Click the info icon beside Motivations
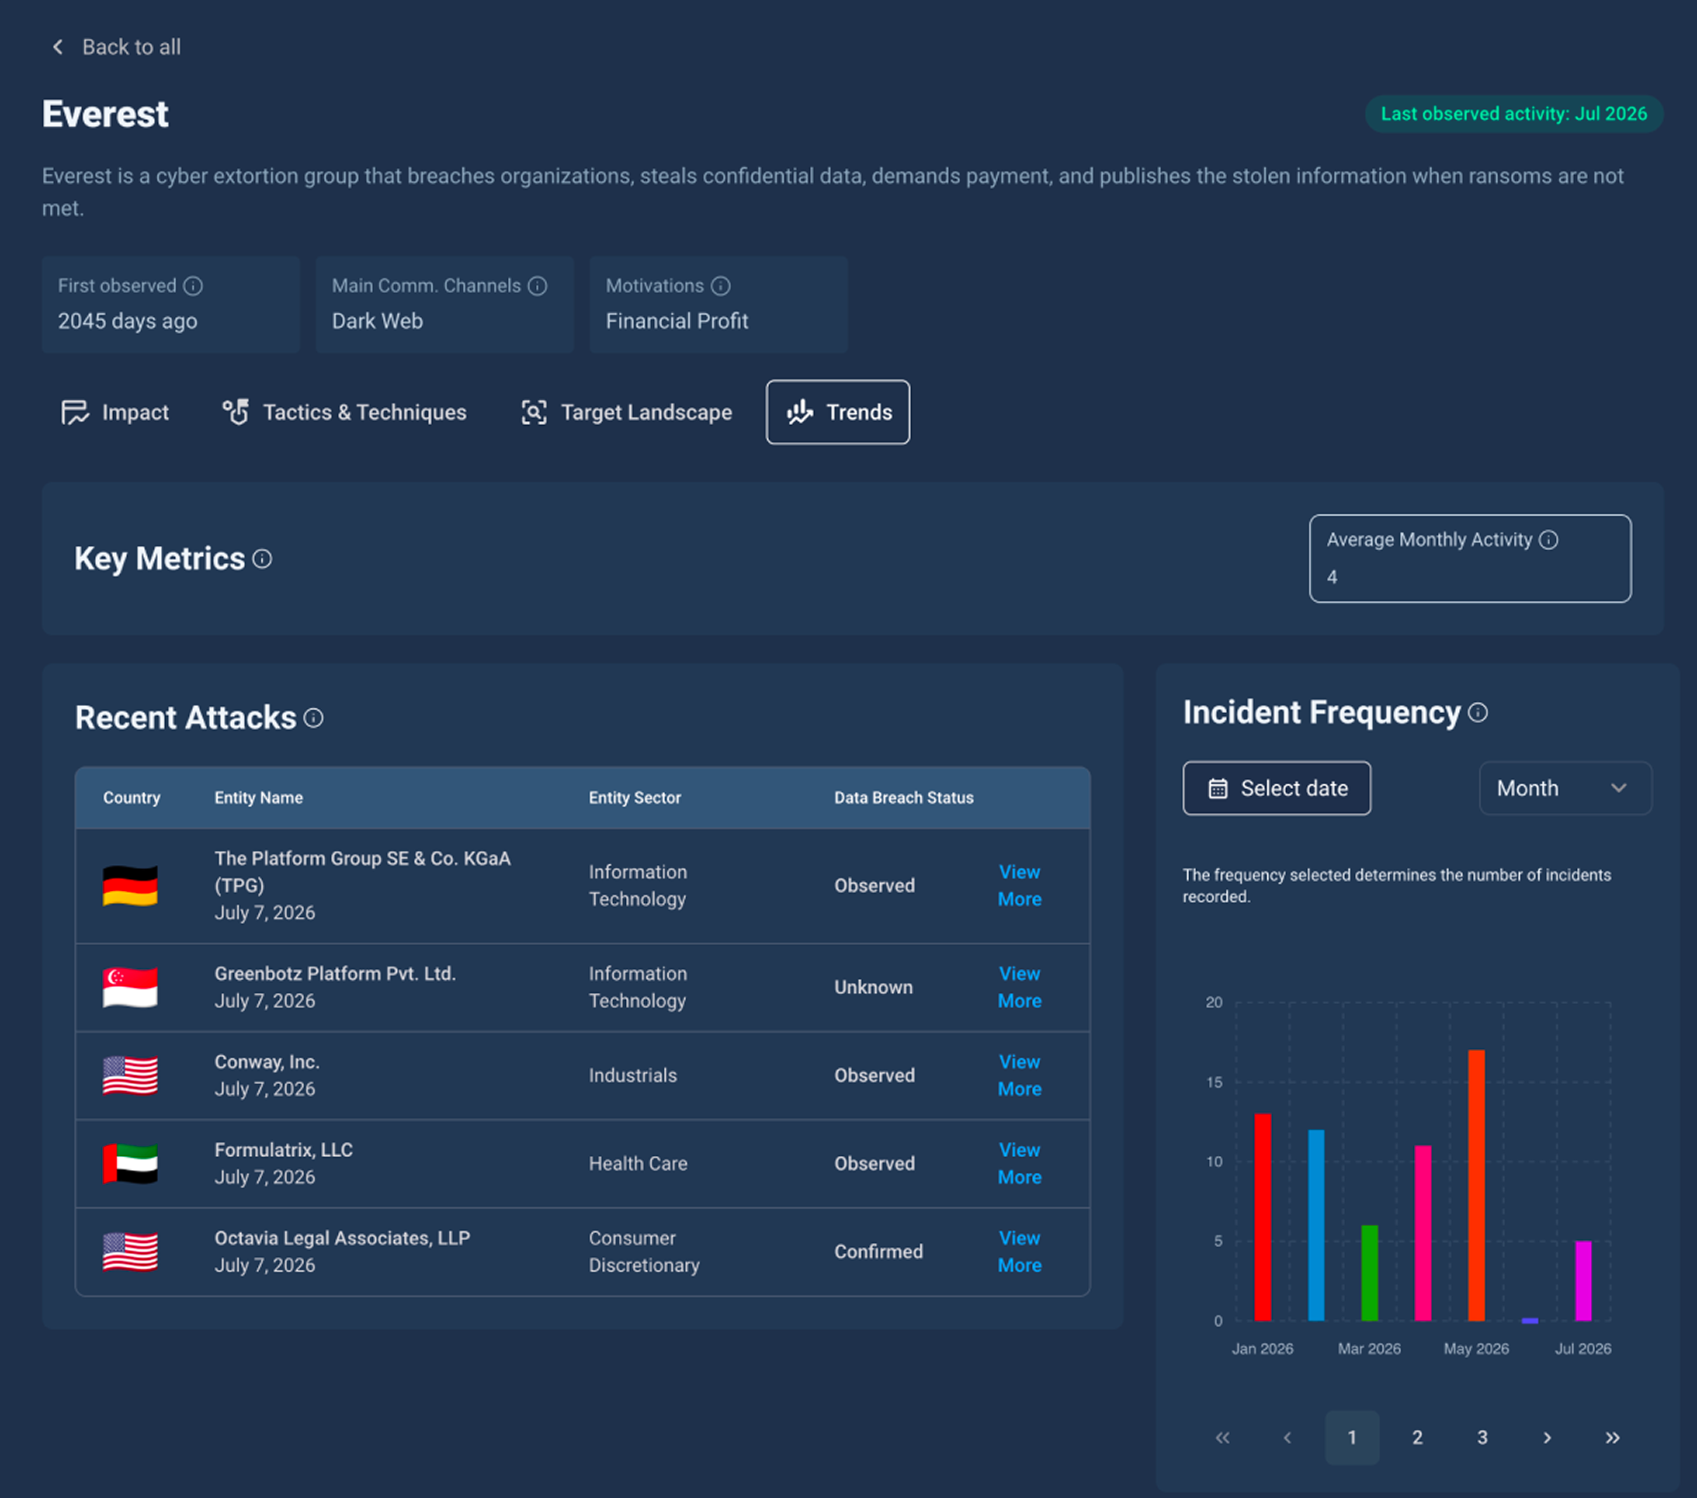The height and width of the screenshot is (1498, 1697). tap(721, 286)
